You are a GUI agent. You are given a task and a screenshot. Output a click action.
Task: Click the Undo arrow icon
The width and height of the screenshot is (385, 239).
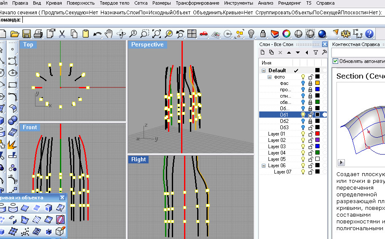(98, 34)
